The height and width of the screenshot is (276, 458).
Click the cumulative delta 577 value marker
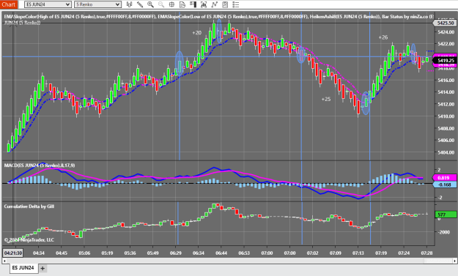click(446, 215)
